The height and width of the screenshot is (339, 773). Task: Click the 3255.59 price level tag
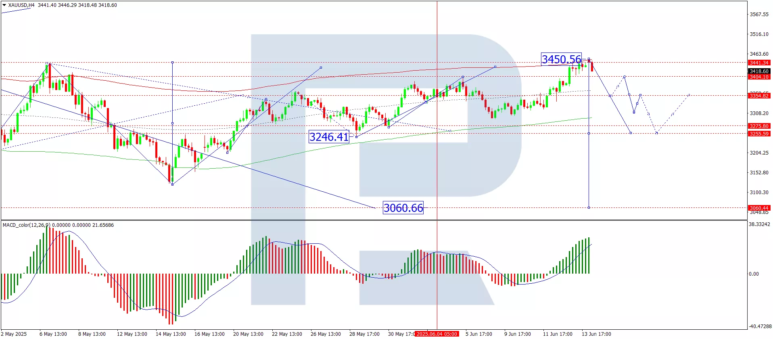(x=759, y=134)
